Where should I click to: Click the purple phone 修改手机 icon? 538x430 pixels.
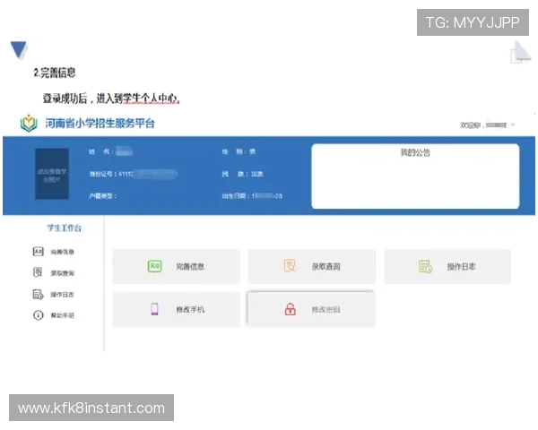155,309
